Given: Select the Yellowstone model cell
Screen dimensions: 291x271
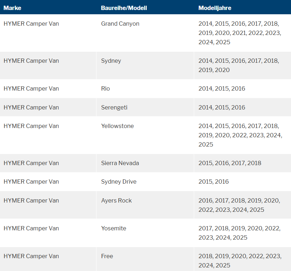Looking at the screenshot, I should [145, 135].
